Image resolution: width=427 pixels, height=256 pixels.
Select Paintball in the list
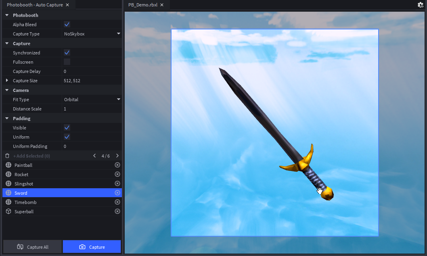pyautogui.click(x=62, y=165)
